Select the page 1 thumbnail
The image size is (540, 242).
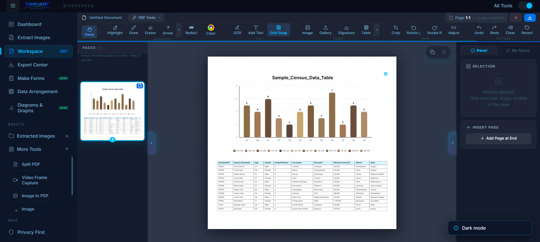point(112,111)
